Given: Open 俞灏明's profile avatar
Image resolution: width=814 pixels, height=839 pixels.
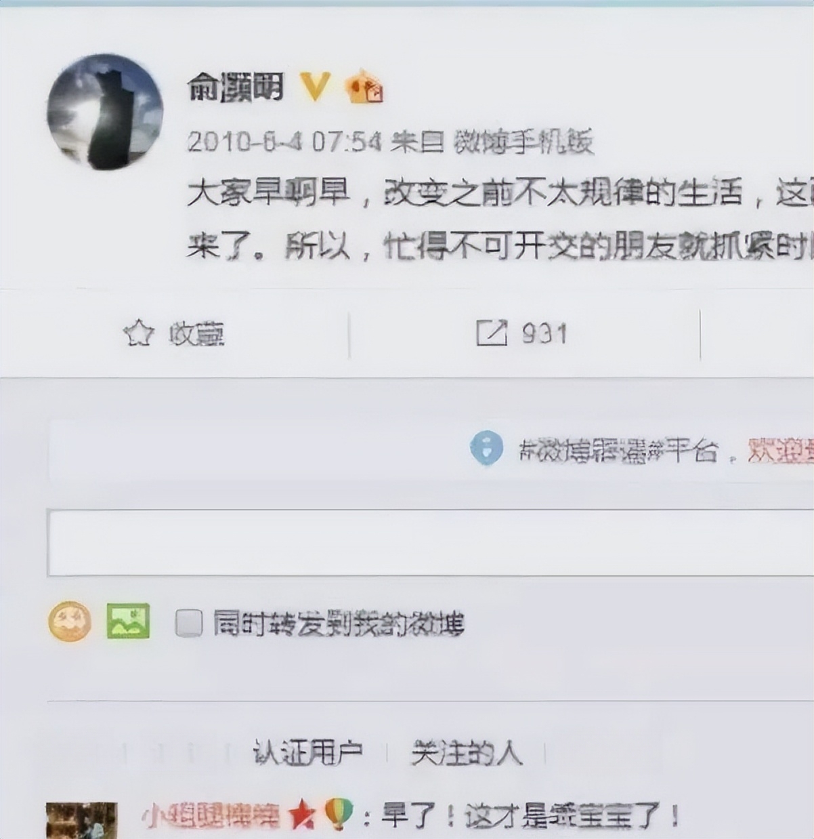Looking at the screenshot, I should 105,111.
